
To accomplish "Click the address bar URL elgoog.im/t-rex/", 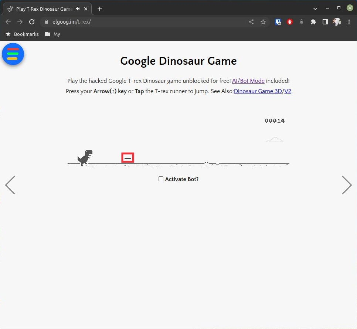I will click(x=71, y=22).
